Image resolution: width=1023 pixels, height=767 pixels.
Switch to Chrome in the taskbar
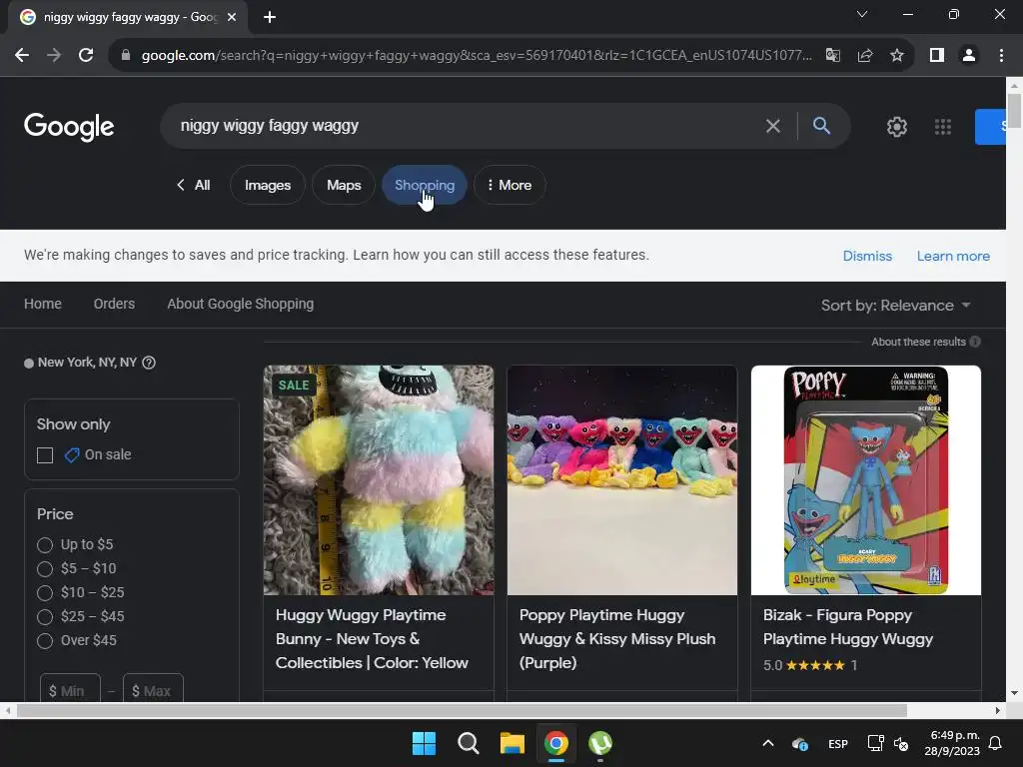click(556, 743)
